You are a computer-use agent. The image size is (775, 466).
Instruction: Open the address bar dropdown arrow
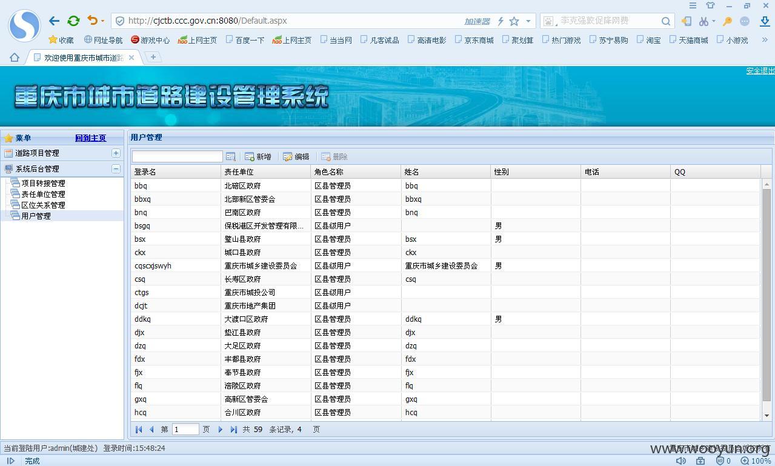(x=528, y=21)
